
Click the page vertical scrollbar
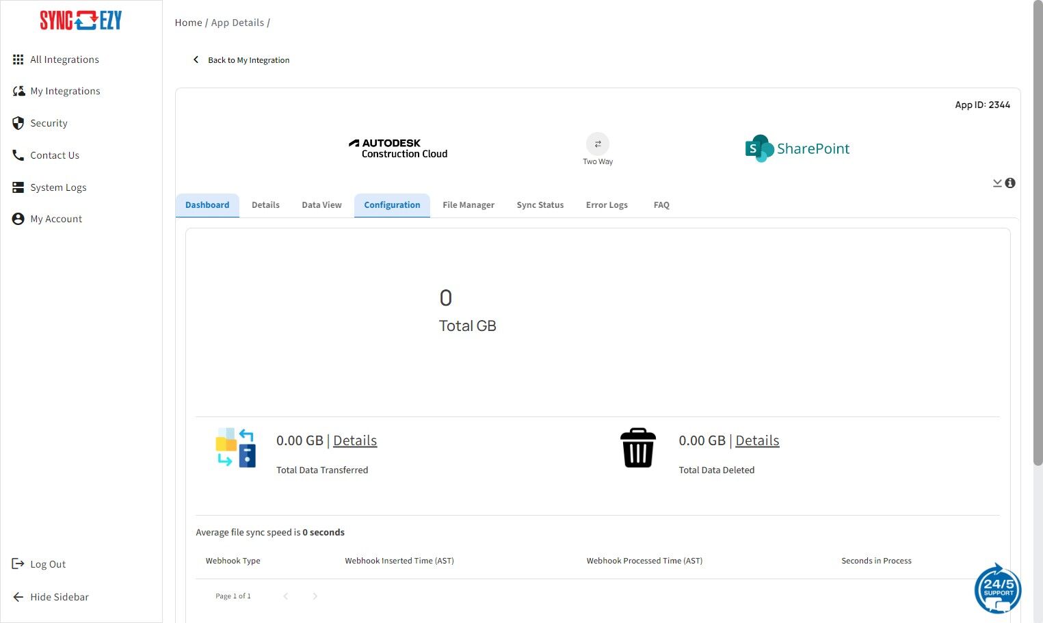pyautogui.click(x=1038, y=234)
